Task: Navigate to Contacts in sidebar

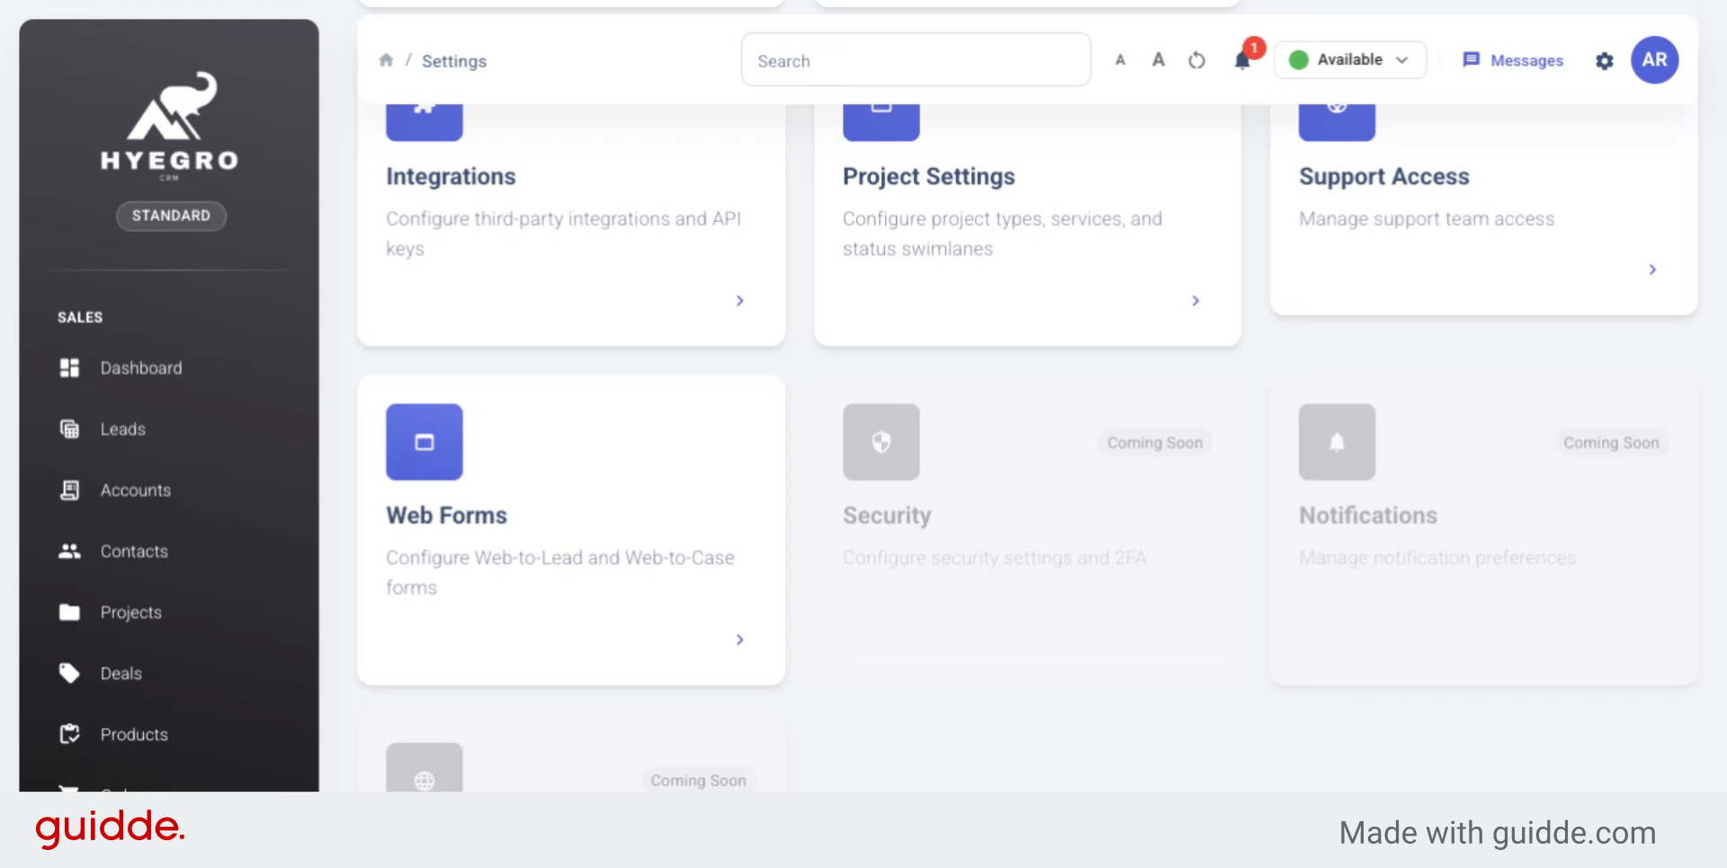Action: pyautogui.click(x=133, y=552)
